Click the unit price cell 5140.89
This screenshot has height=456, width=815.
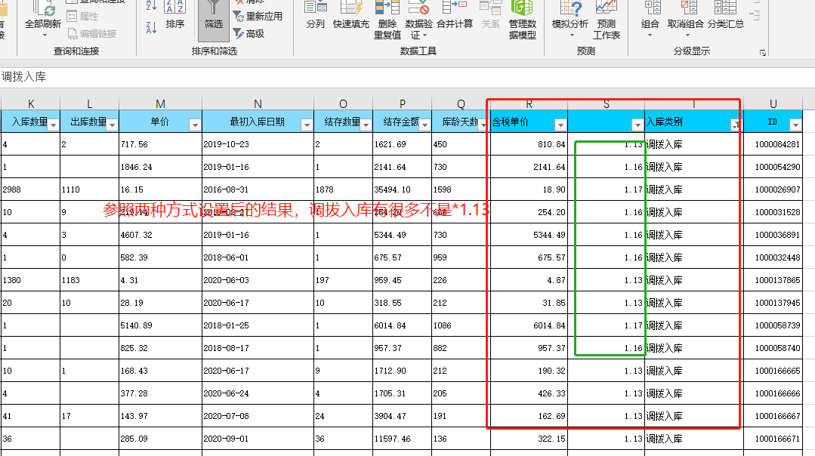tap(161, 325)
